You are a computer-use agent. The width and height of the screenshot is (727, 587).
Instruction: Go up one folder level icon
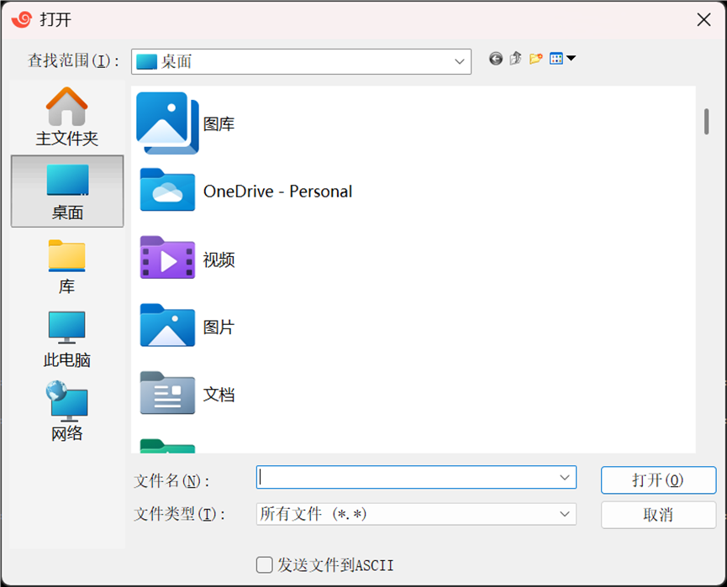515,59
